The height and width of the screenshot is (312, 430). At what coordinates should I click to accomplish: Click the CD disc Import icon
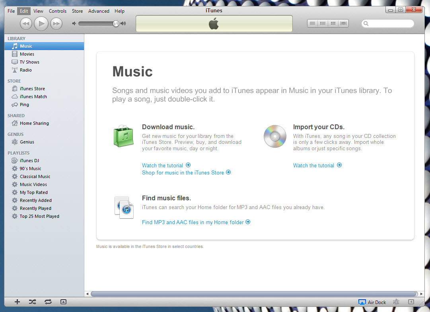[x=275, y=136]
